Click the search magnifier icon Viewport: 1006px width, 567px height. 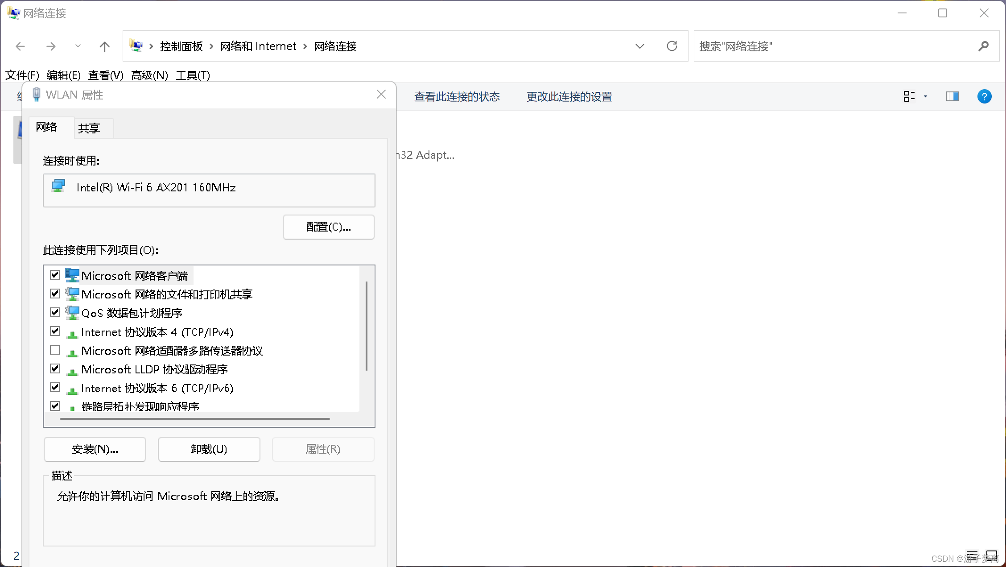(983, 46)
